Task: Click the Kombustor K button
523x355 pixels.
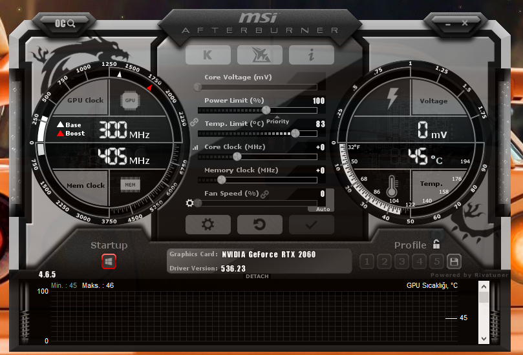Action: click(x=208, y=55)
